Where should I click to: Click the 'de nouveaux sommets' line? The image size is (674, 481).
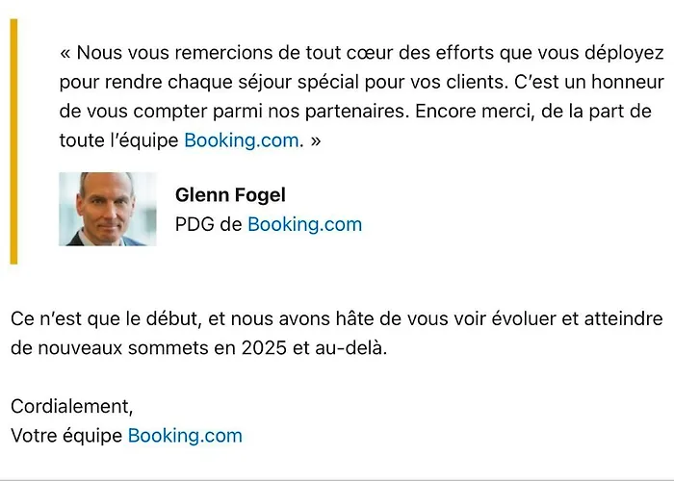click(199, 348)
